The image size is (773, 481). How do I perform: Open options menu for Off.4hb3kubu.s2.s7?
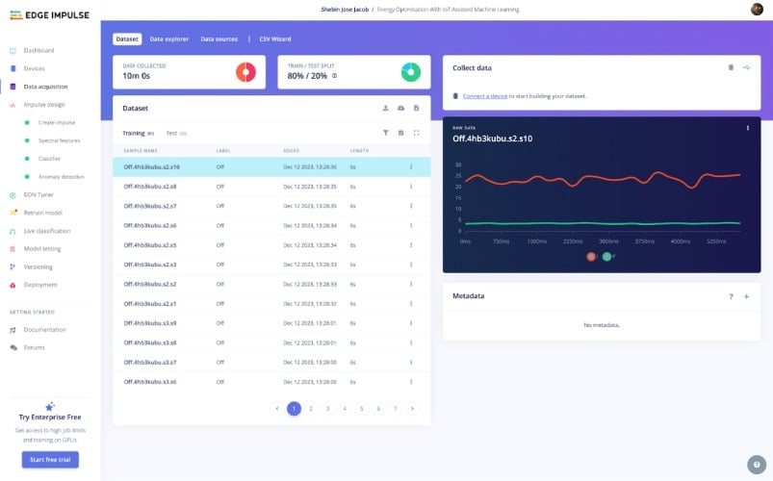click(411, 206)
